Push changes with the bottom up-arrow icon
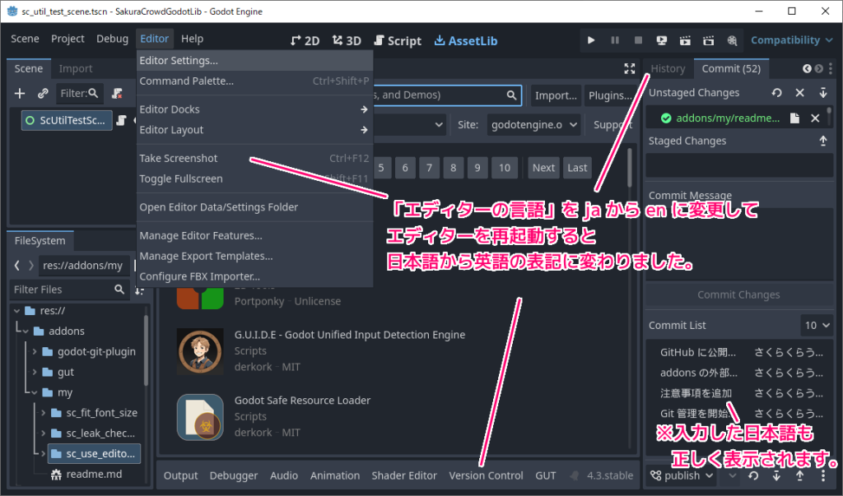Image resolution: width=843 pixels, height=496 pixels. [x=800, y=475]
